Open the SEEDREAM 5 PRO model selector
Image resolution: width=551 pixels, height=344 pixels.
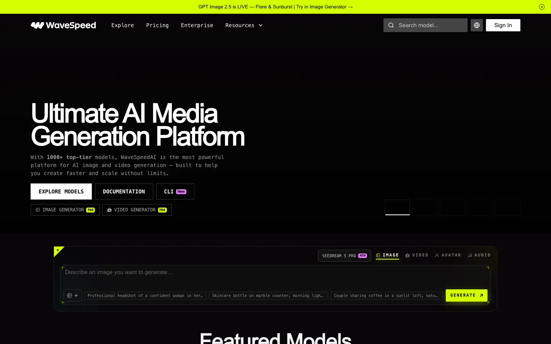(344, 256)
